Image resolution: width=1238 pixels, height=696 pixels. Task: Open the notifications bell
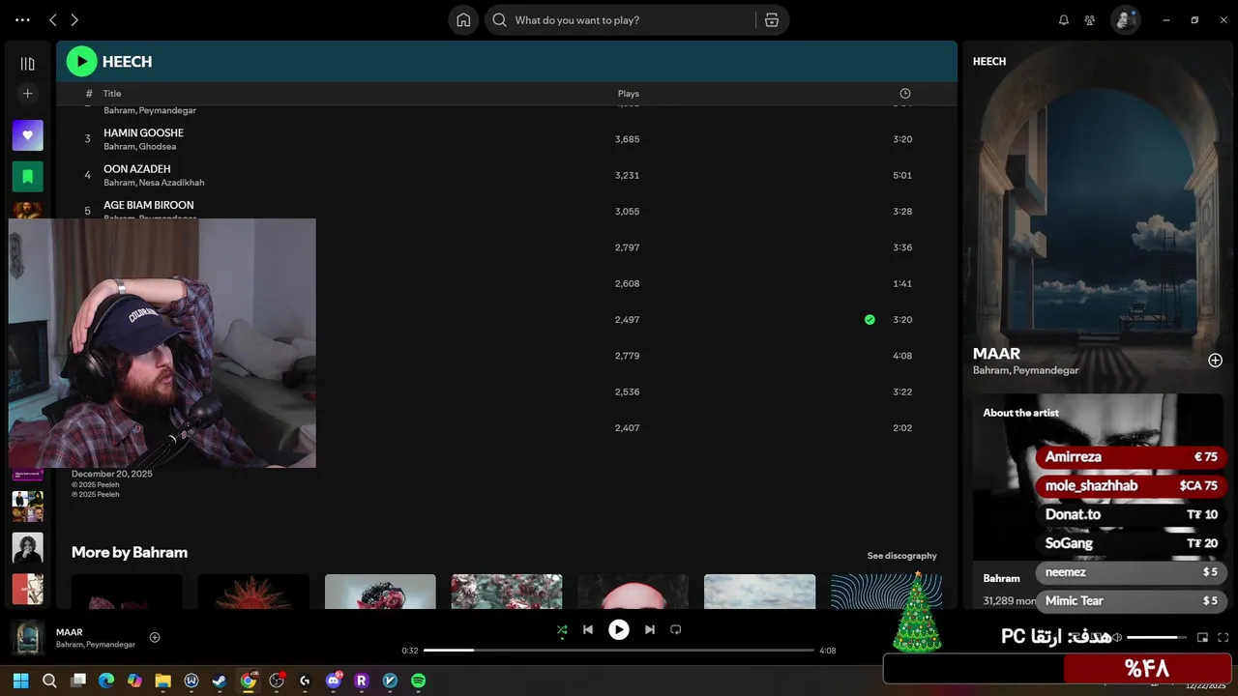point(1064,20)
